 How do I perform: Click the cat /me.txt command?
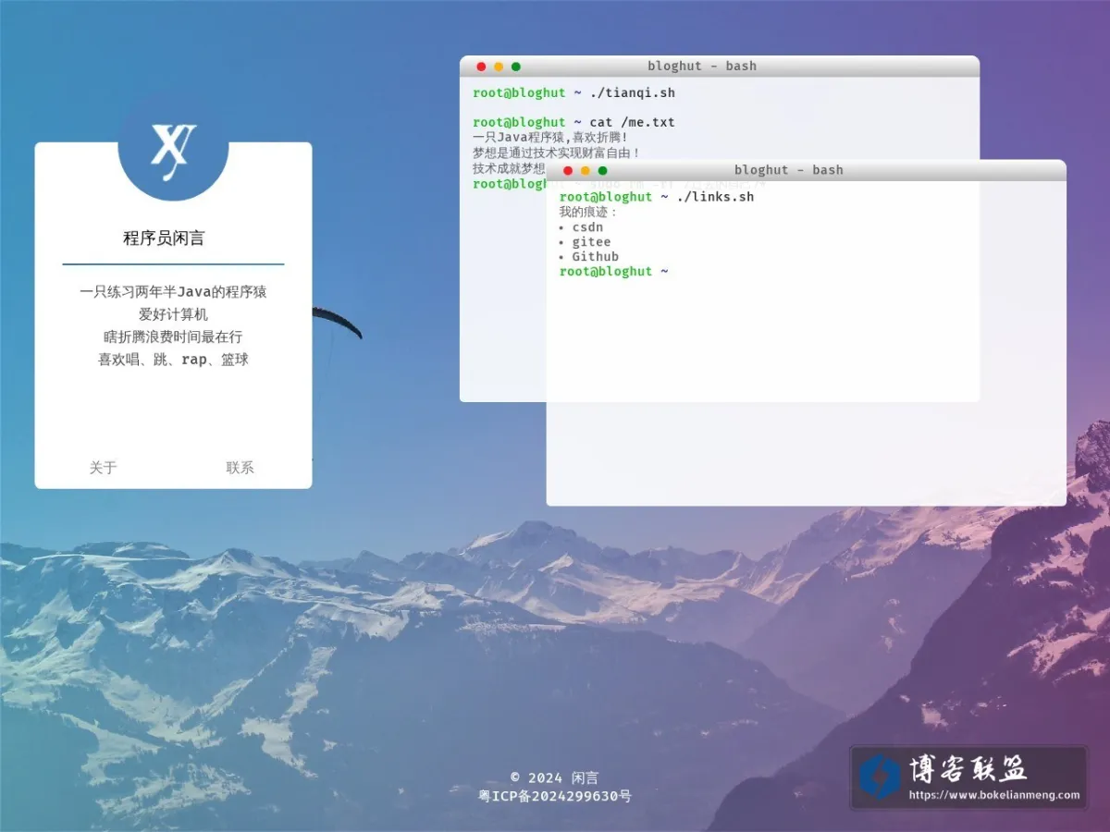pyautogui.click(x=633, y=122)
